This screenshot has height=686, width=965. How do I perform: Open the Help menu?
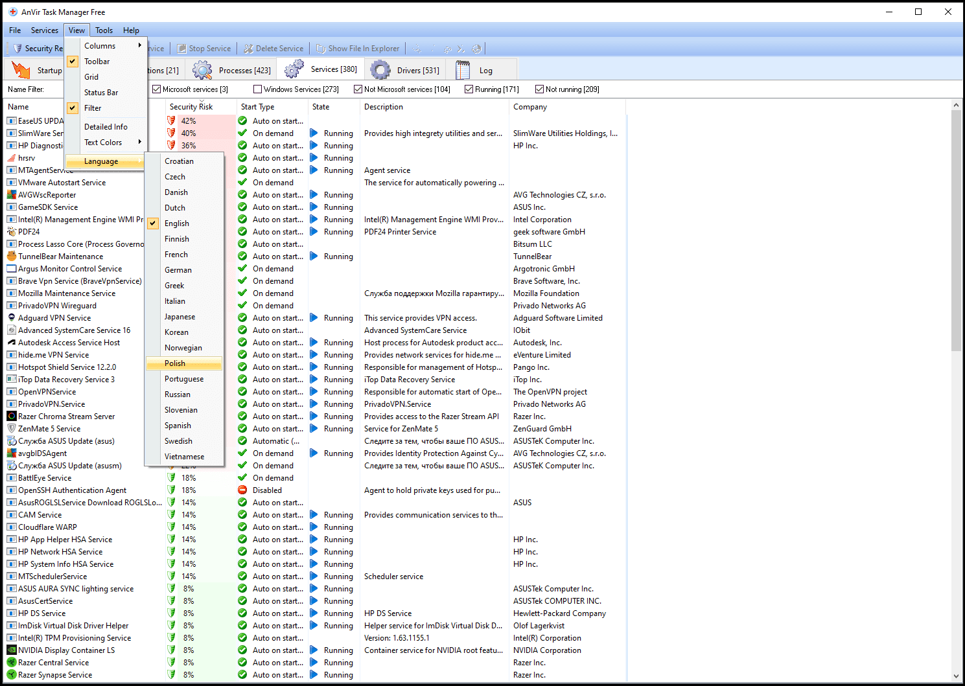pos(131,30)
